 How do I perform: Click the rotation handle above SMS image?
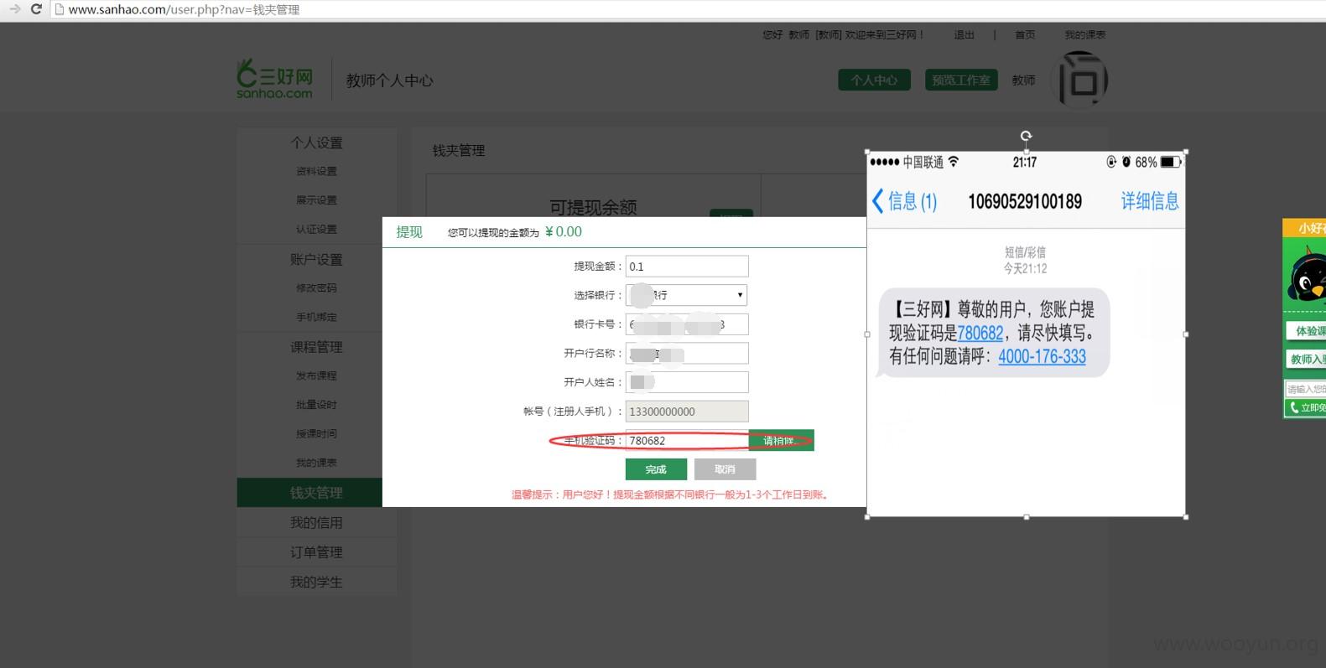tap(1026, 136)
